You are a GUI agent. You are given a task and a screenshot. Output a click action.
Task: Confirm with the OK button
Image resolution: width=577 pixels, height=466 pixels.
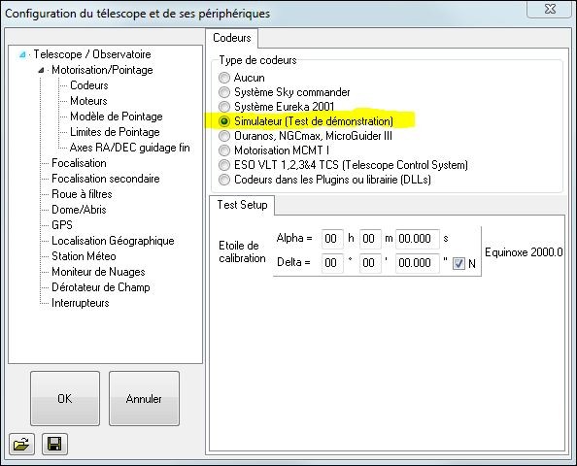[x=65, y=398]
